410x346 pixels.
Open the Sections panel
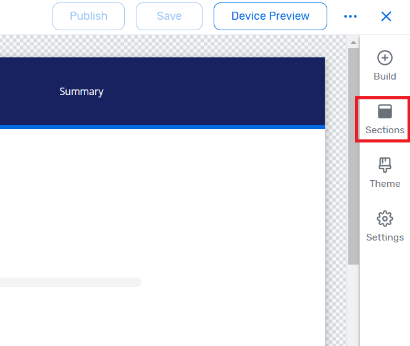(x=385, y=119)
